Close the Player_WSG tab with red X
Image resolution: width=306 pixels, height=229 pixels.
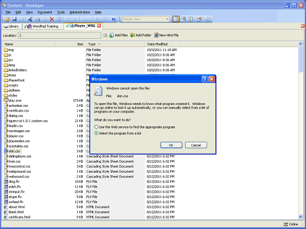(99, 26)
